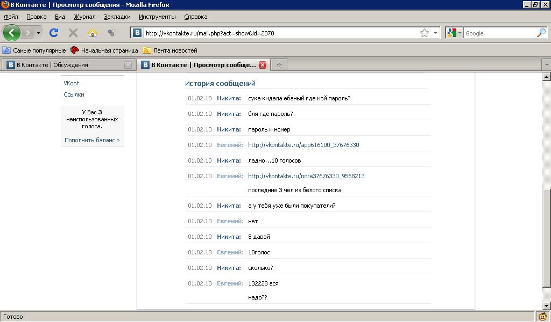Open the Самые популярные bookmarks folder
Screen dimensions: 551x322
[x=34, y=50]
